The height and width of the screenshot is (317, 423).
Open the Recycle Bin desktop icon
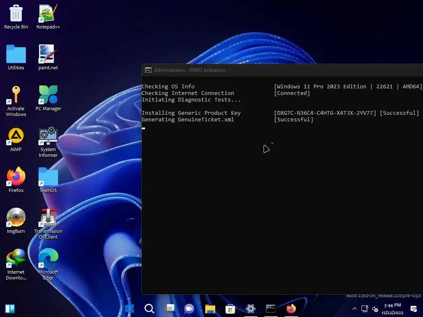tap(16, 17)
